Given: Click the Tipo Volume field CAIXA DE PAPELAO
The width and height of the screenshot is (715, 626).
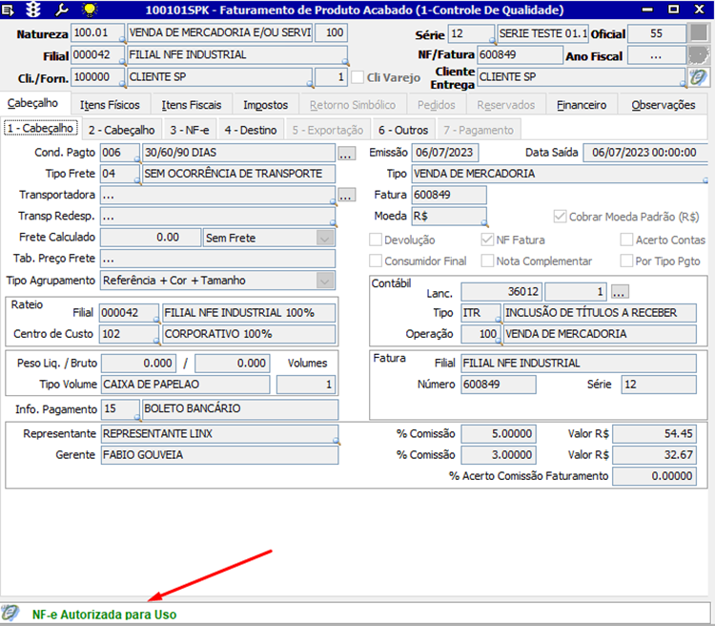Looking at the screenshot, I should pos(185,384).
